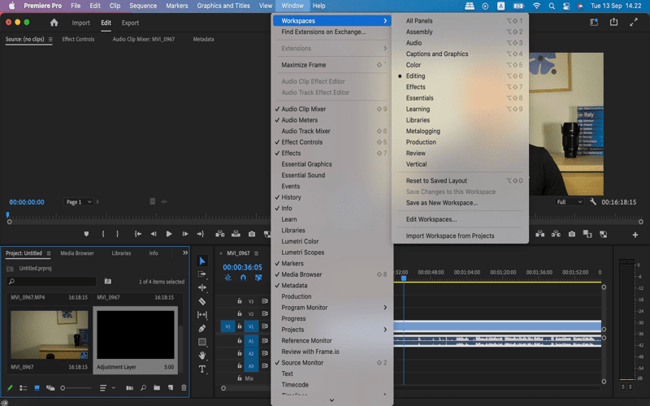Click Lift button in Program monitor
650x406 pixels.
coord(539,234)
